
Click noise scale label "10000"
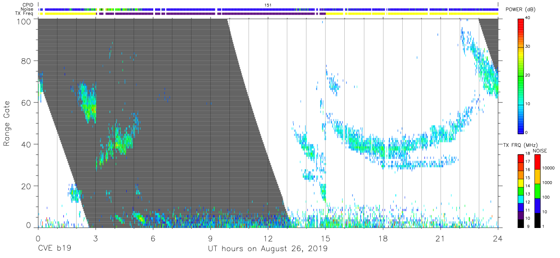(x=548, y=168)
